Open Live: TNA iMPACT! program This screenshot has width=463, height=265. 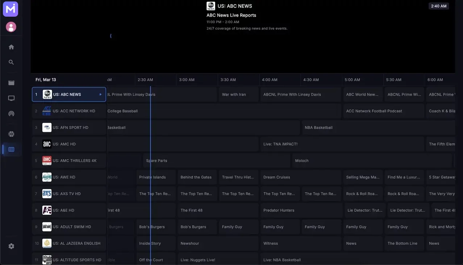click(342, 144)
